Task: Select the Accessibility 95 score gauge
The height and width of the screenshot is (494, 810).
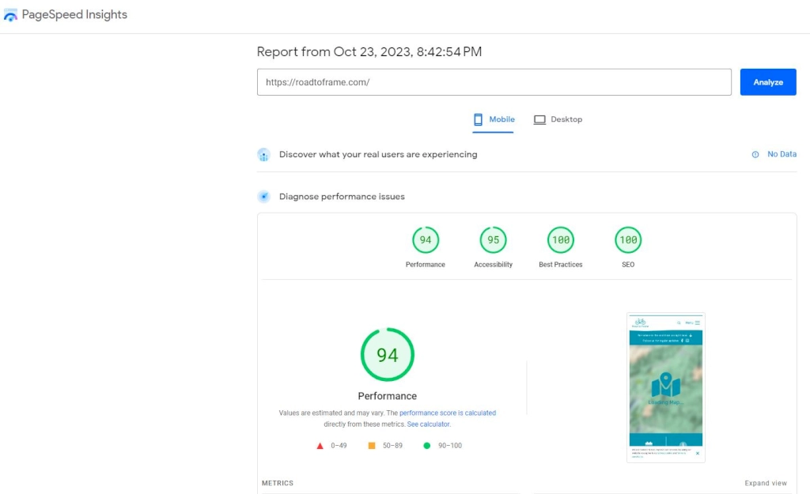Action: 493,240
